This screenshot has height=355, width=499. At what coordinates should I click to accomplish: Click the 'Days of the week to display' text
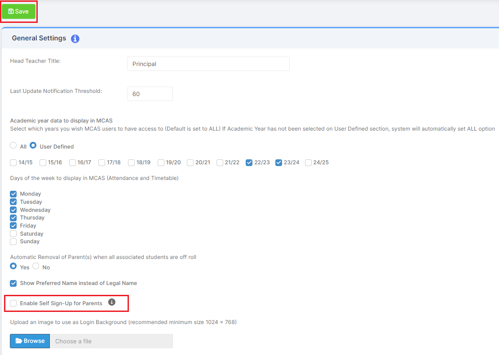tap(94, 178)
